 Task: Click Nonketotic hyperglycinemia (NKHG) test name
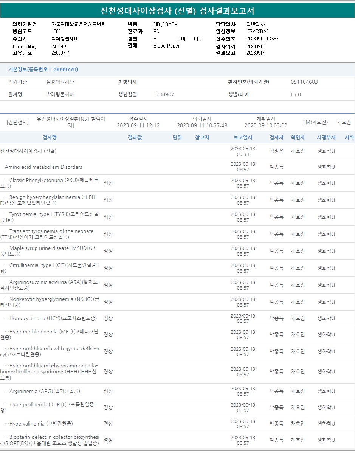click(x=50, y=302)
